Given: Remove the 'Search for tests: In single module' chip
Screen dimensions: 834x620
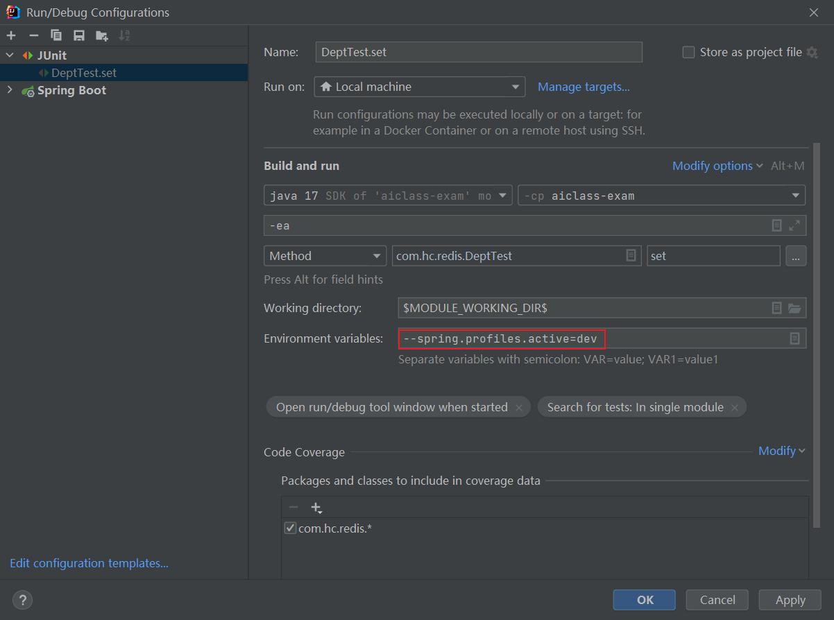Looking at the screenshot, I should point(735,408).
